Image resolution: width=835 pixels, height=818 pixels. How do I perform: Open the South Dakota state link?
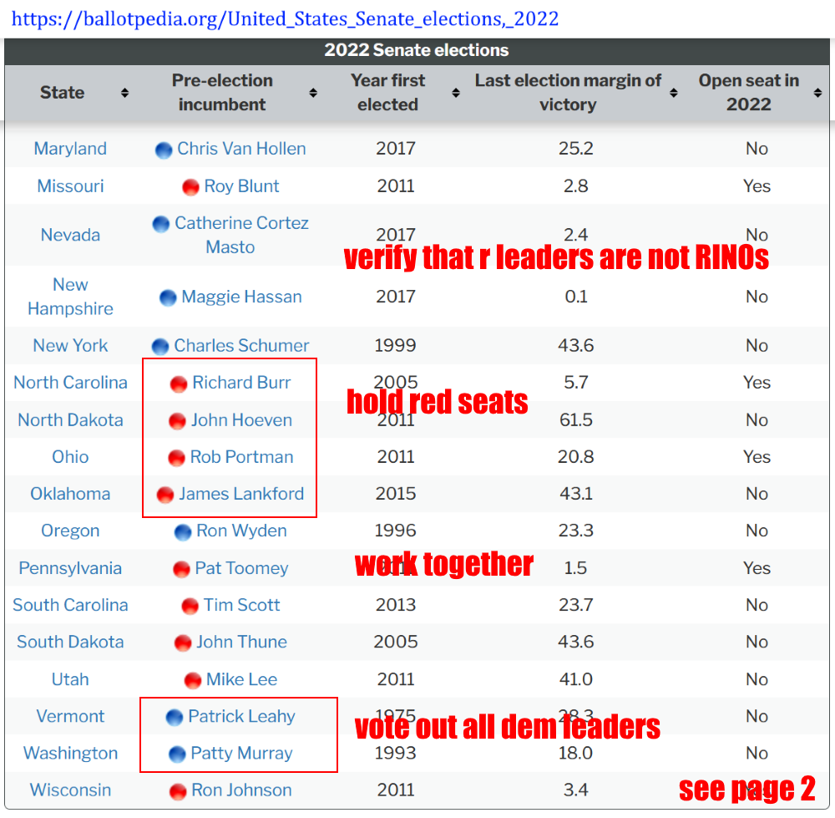(x=70, y=642)
